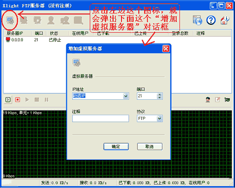Minimize the Xlight FTP window
Viewport: 235px width, 188px height.
213,6
